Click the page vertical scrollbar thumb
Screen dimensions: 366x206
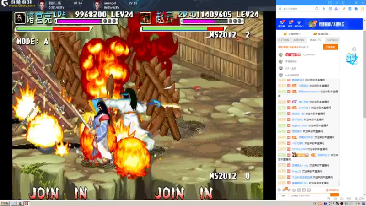tap(364, 74)
